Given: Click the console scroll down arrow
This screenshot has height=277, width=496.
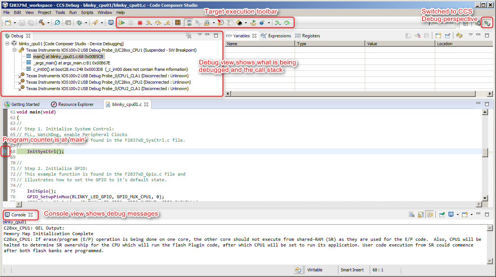Looking at the screenshot, I should (490, 261).
